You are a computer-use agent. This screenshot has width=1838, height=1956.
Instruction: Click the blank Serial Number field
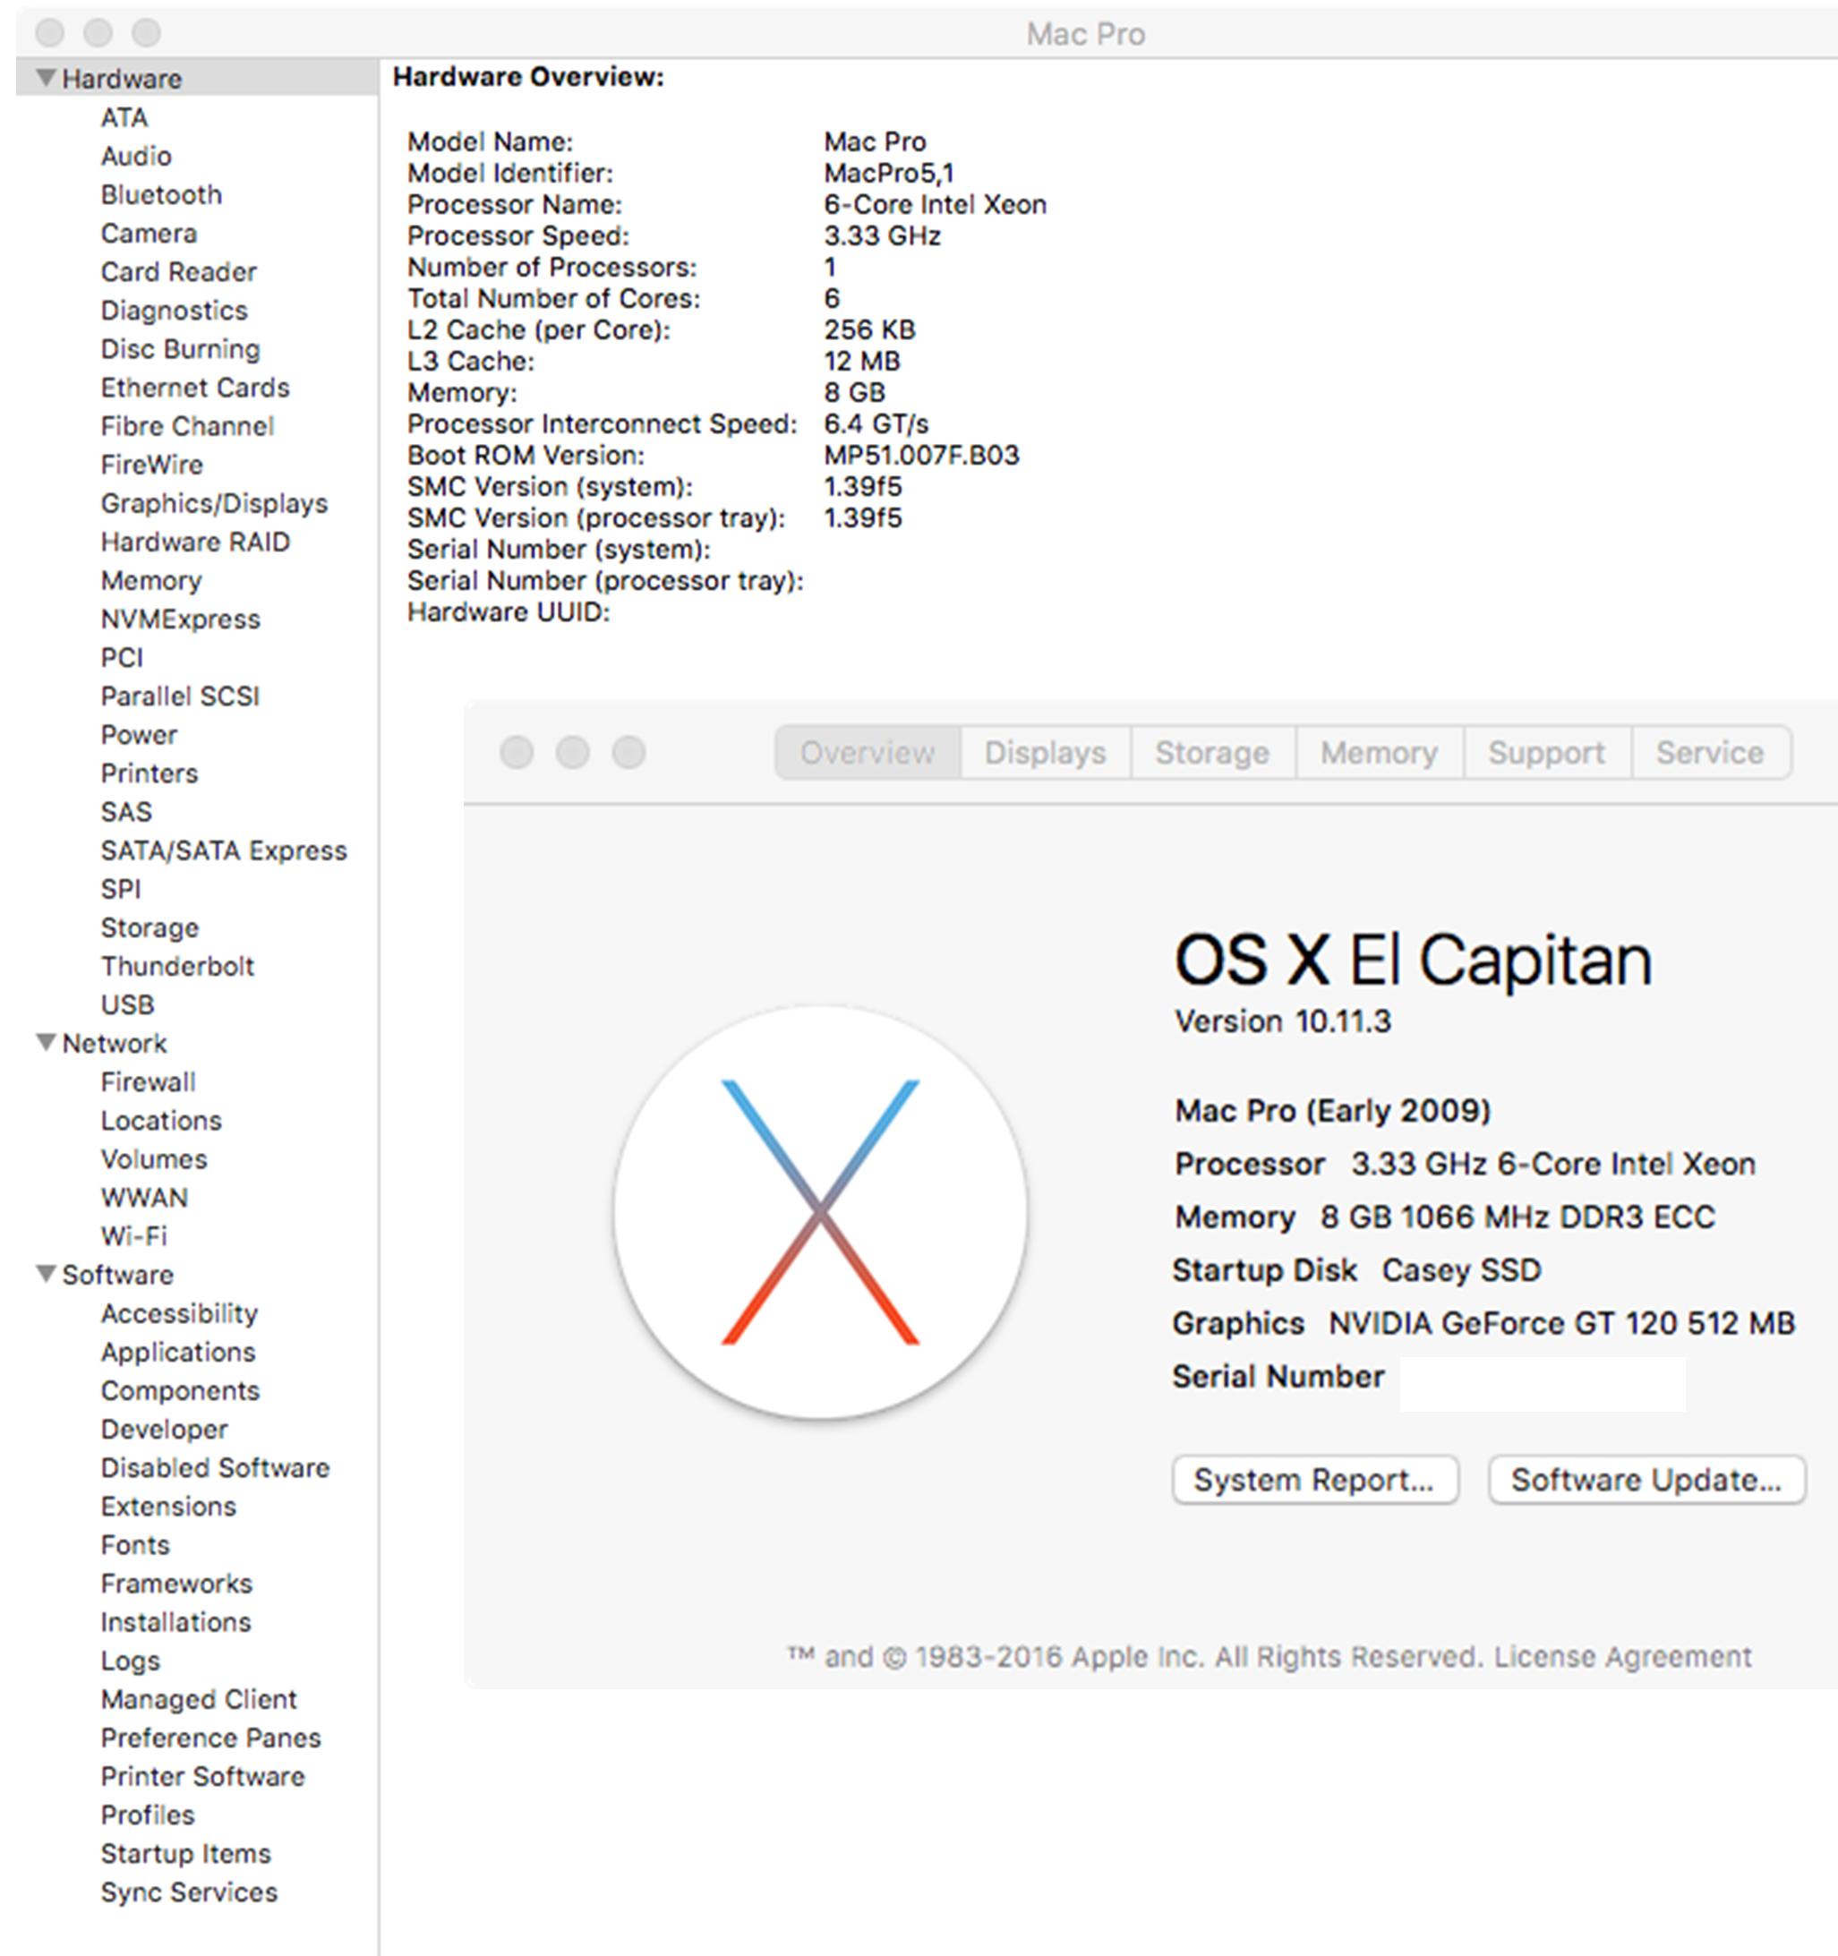point(1541,1382)
